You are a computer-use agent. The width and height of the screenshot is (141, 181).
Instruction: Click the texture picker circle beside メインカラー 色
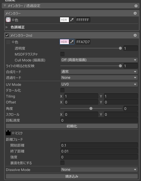(x=13, y=20)
